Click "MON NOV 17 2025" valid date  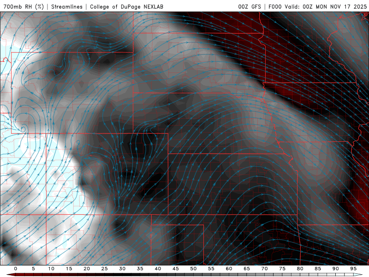[341, 6]
